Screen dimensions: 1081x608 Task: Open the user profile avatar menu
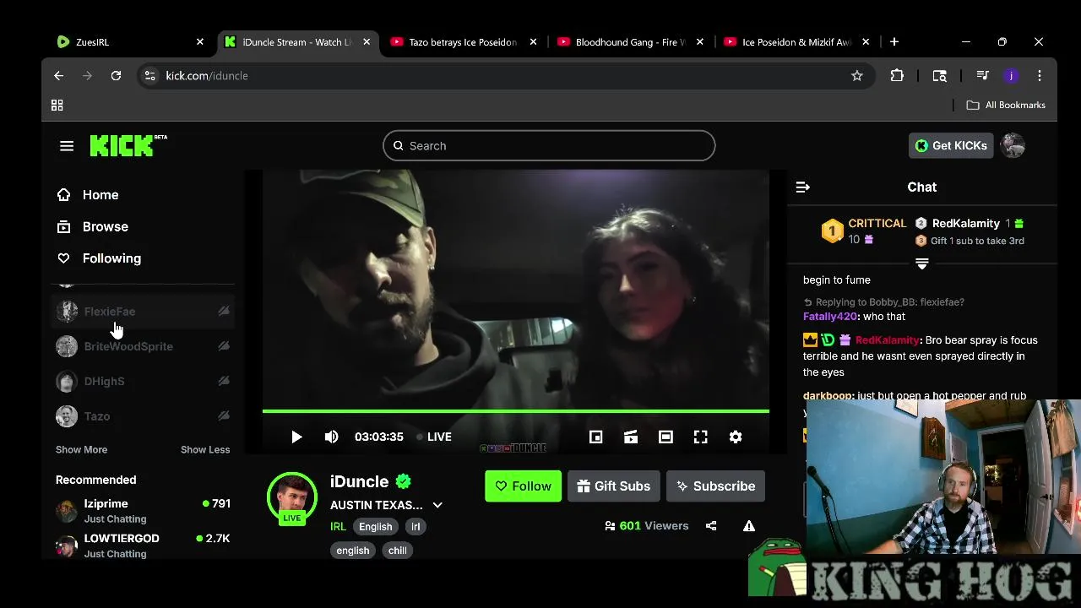(x=1013, y=145)
